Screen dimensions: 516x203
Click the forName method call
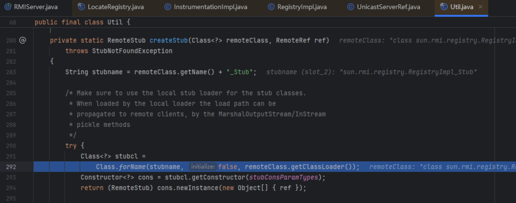132,167
